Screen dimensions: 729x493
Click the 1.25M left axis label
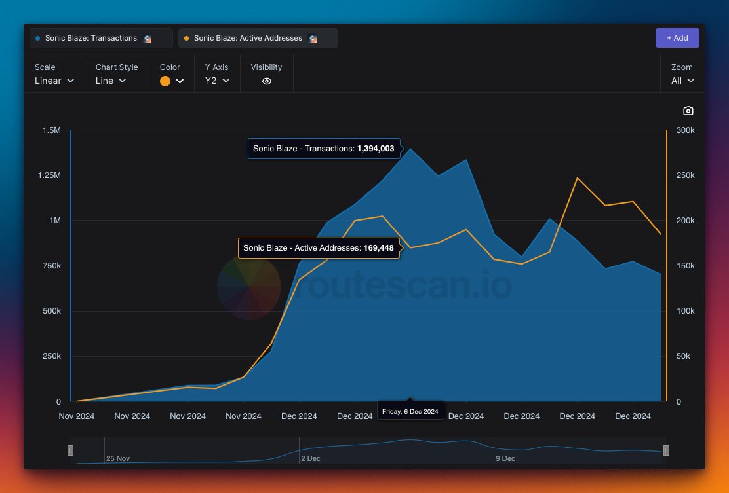(x=49, y=175)
